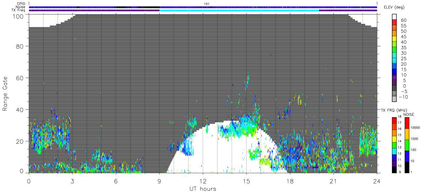Click the black segment of NOISE color bar
Viewport: 424px width, 196px height.
pos(407,167)
